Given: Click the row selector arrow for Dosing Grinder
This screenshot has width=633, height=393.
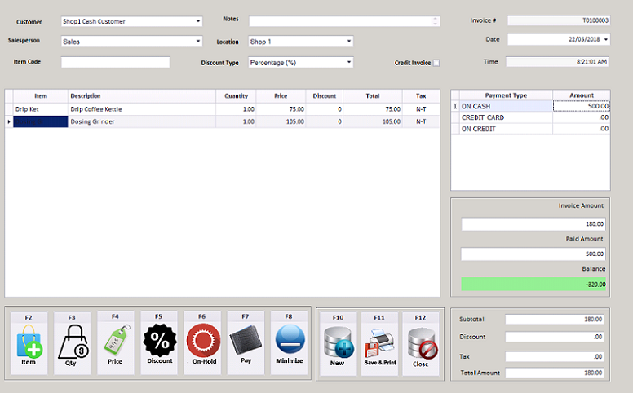Looking at the screenshot, I should (x=9, y=121).
